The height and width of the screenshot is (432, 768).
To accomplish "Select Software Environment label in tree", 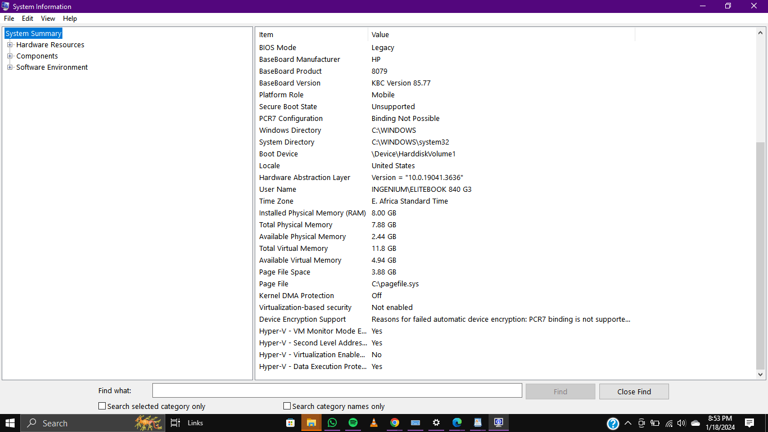I will (52, 67).
